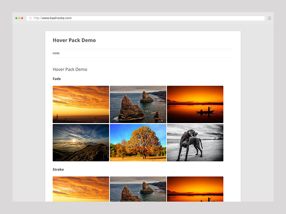Click the bold Hover Pack Demo site title
This screenshot has width=286, height=214.
(74, 40)
